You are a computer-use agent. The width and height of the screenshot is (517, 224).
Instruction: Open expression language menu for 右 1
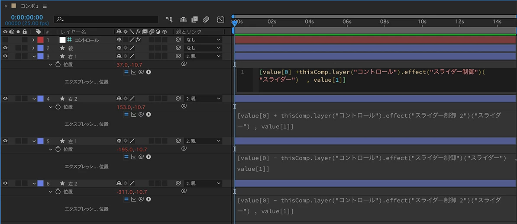pos(149,72)
